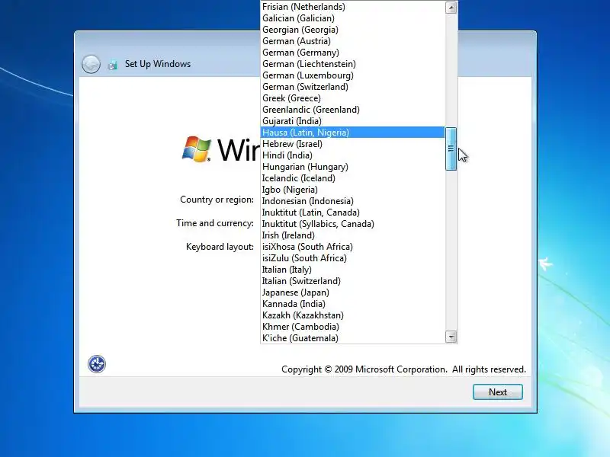Select Japanese (Japan)

point(352,292)
